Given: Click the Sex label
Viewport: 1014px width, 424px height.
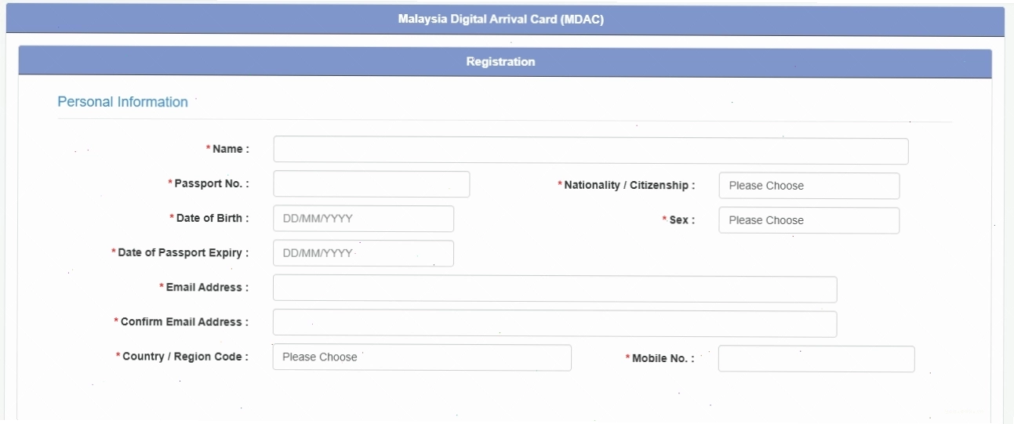Looking at the screenshot, I should click(x=678, y=220).
